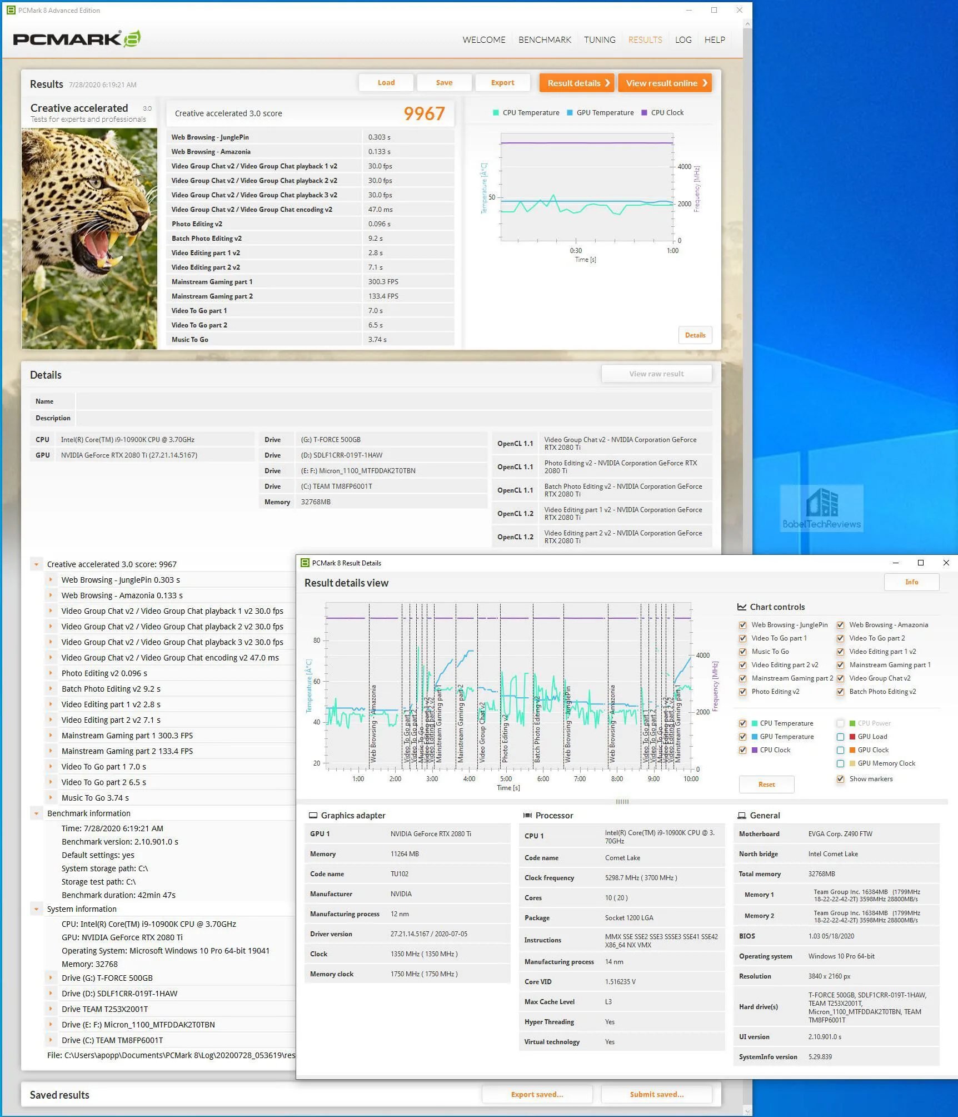This screenshot has width=958, height=1117.
Task: Click the splitter handle below the chart
Action: [622, 802]
